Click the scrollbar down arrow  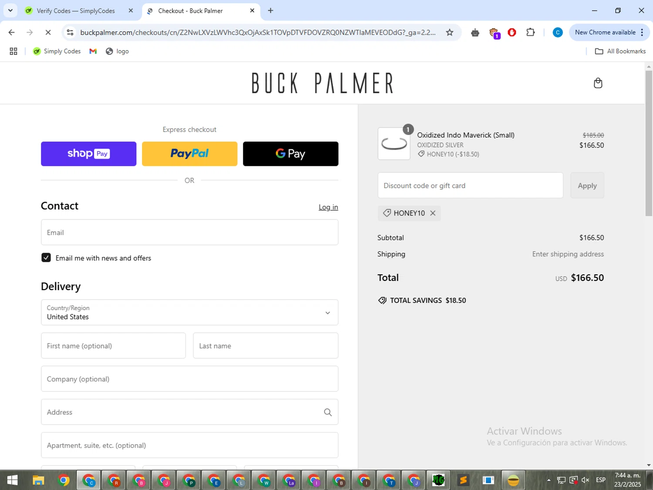coord(649,465)
